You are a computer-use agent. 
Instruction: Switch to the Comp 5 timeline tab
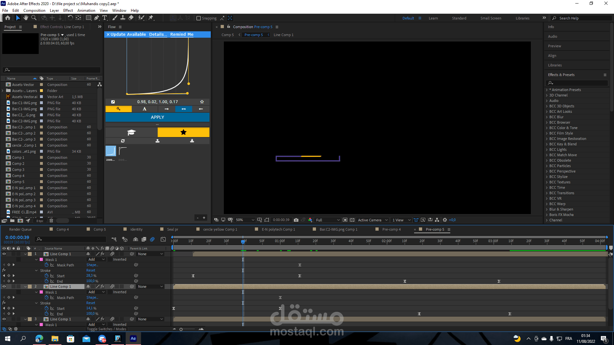[99, 229]
